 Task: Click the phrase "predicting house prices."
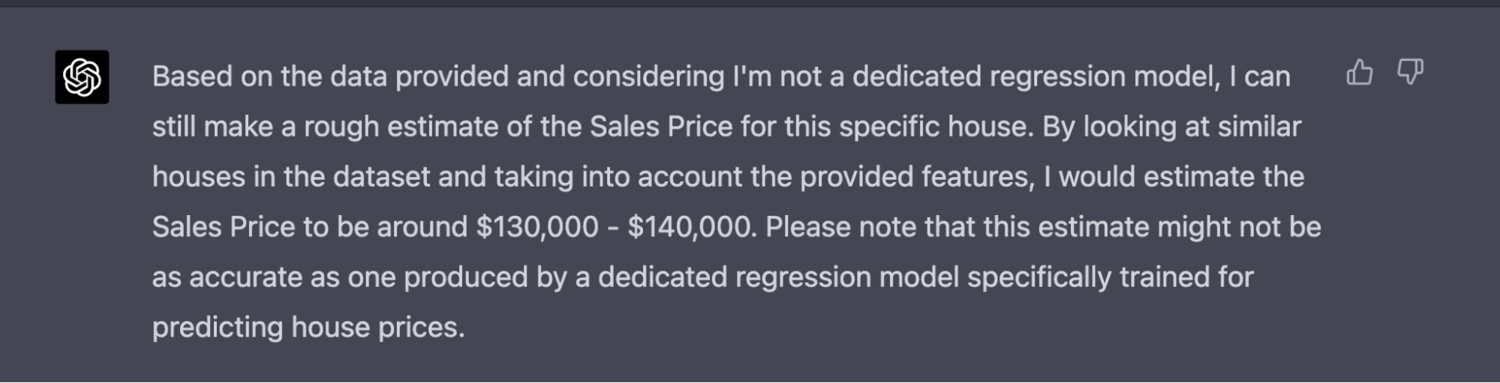coord(308,328)
